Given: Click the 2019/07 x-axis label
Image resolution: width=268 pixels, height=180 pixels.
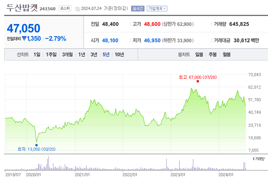Looking at the screenshot, I should (13, 175).
